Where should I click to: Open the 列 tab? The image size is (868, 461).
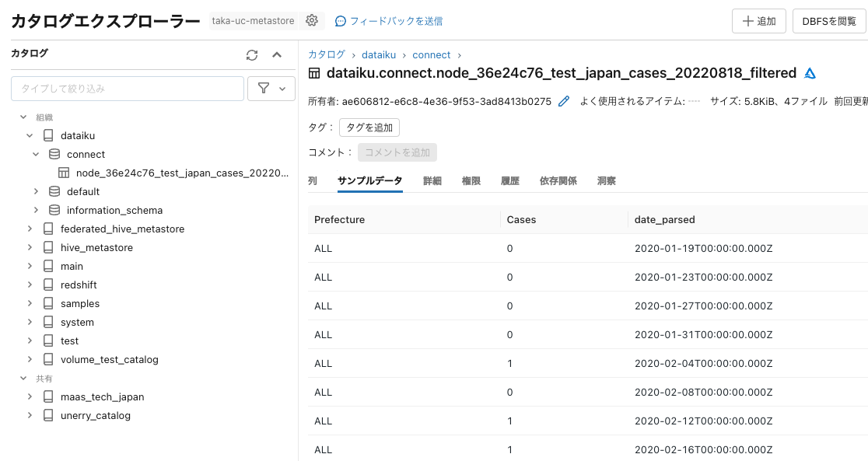(314, 180)
